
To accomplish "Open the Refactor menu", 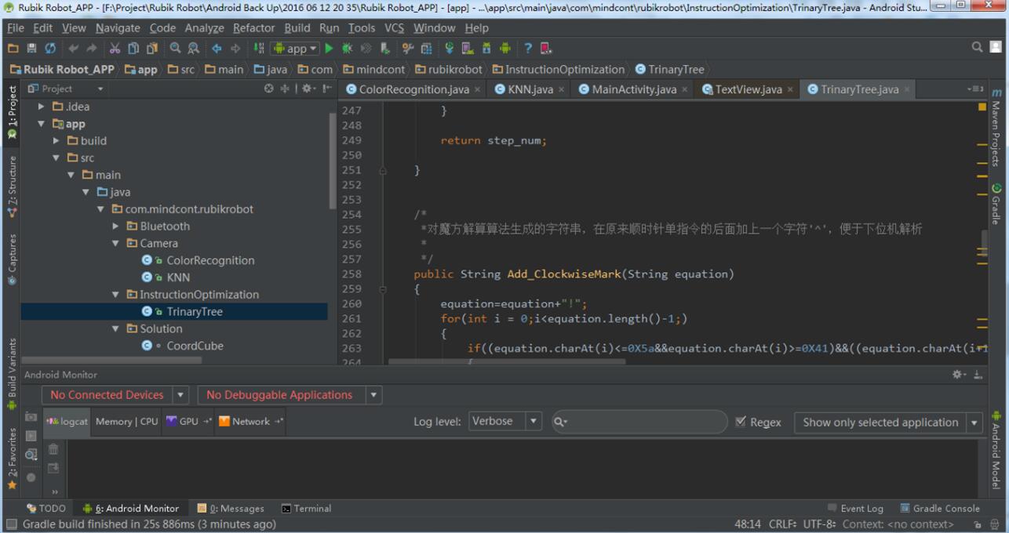I will click(x=255, y=27).
